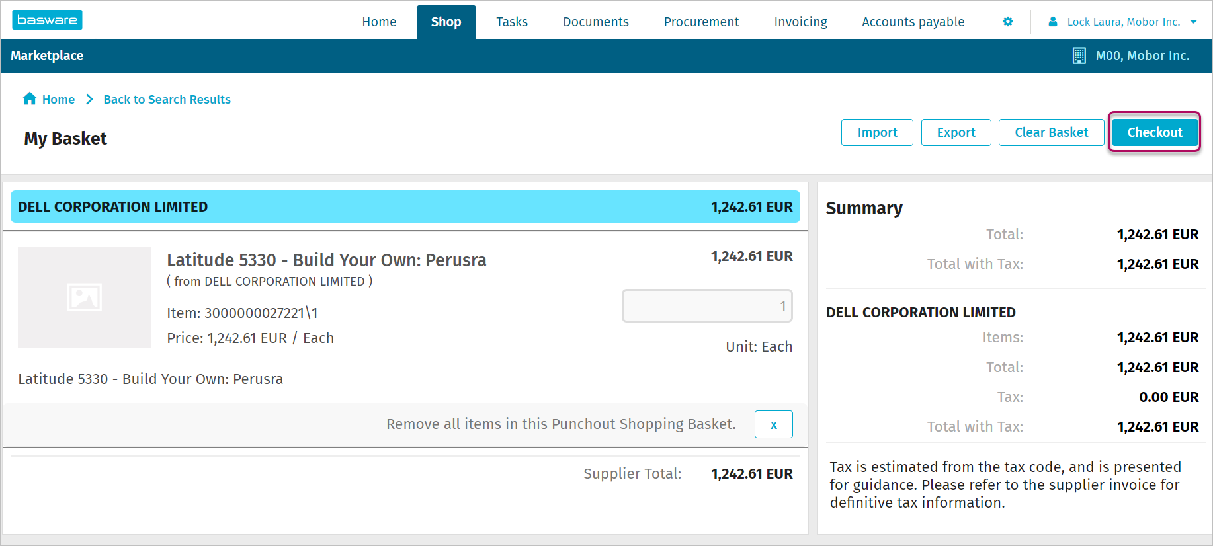Click the Latitude 5330 description line below image
The width and height of the screenshot is (1213, 546).
[x=151, y=379]
